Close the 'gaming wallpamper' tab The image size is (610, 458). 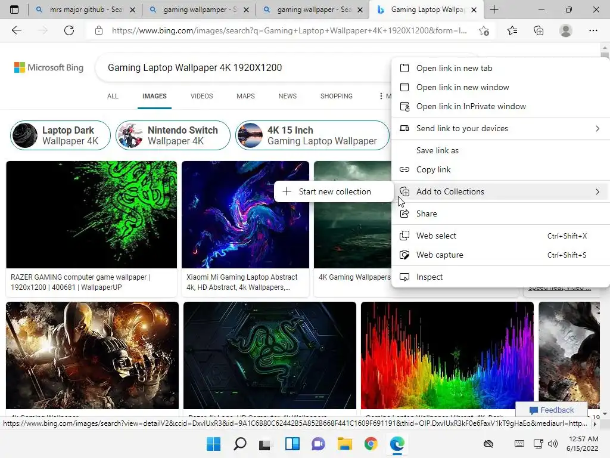[x=246, y=10]
